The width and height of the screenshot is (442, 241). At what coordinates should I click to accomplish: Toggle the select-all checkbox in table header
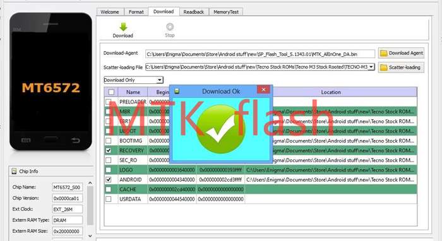coord(111,92)
